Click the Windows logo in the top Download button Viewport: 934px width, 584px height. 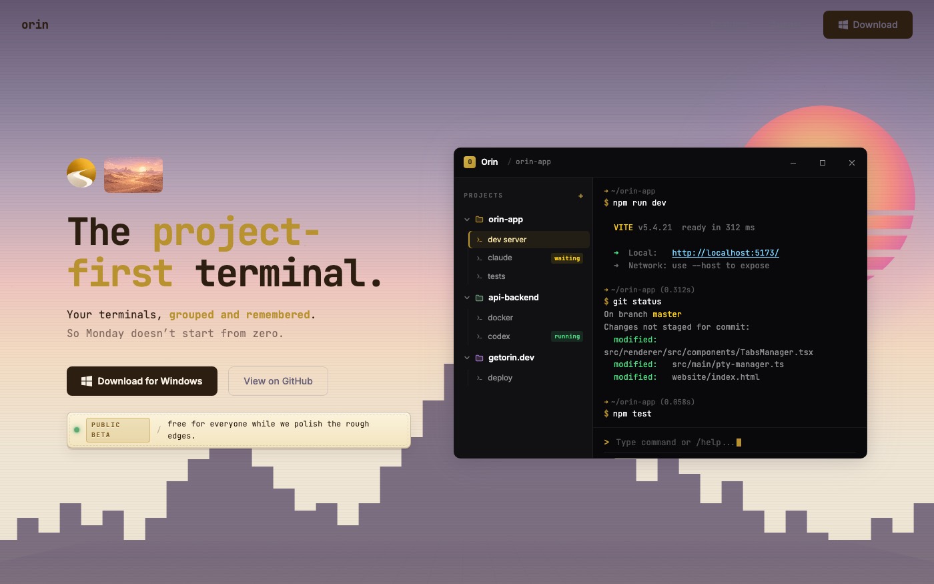pyautogui.click(x=843, y=25)
